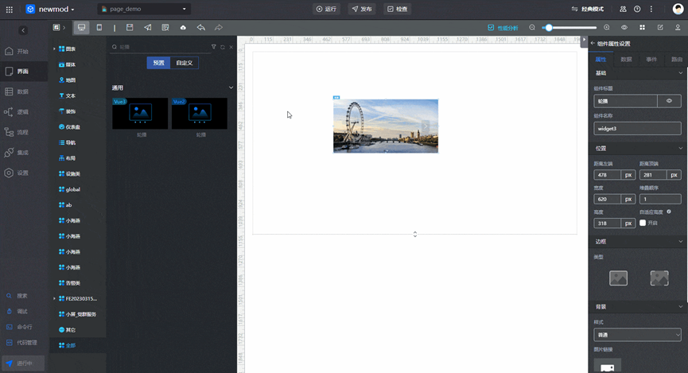Click the cloud upload icon
688x373 pixels.
(183, 28)
